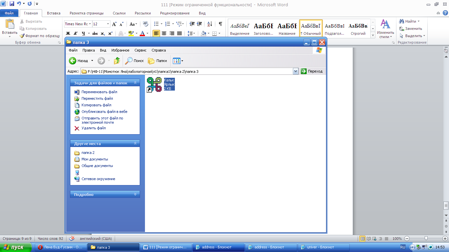Collapse the Задачи для файлов и папок panel
This screenshot has height=252, width=449.
[x=135, y=83]
